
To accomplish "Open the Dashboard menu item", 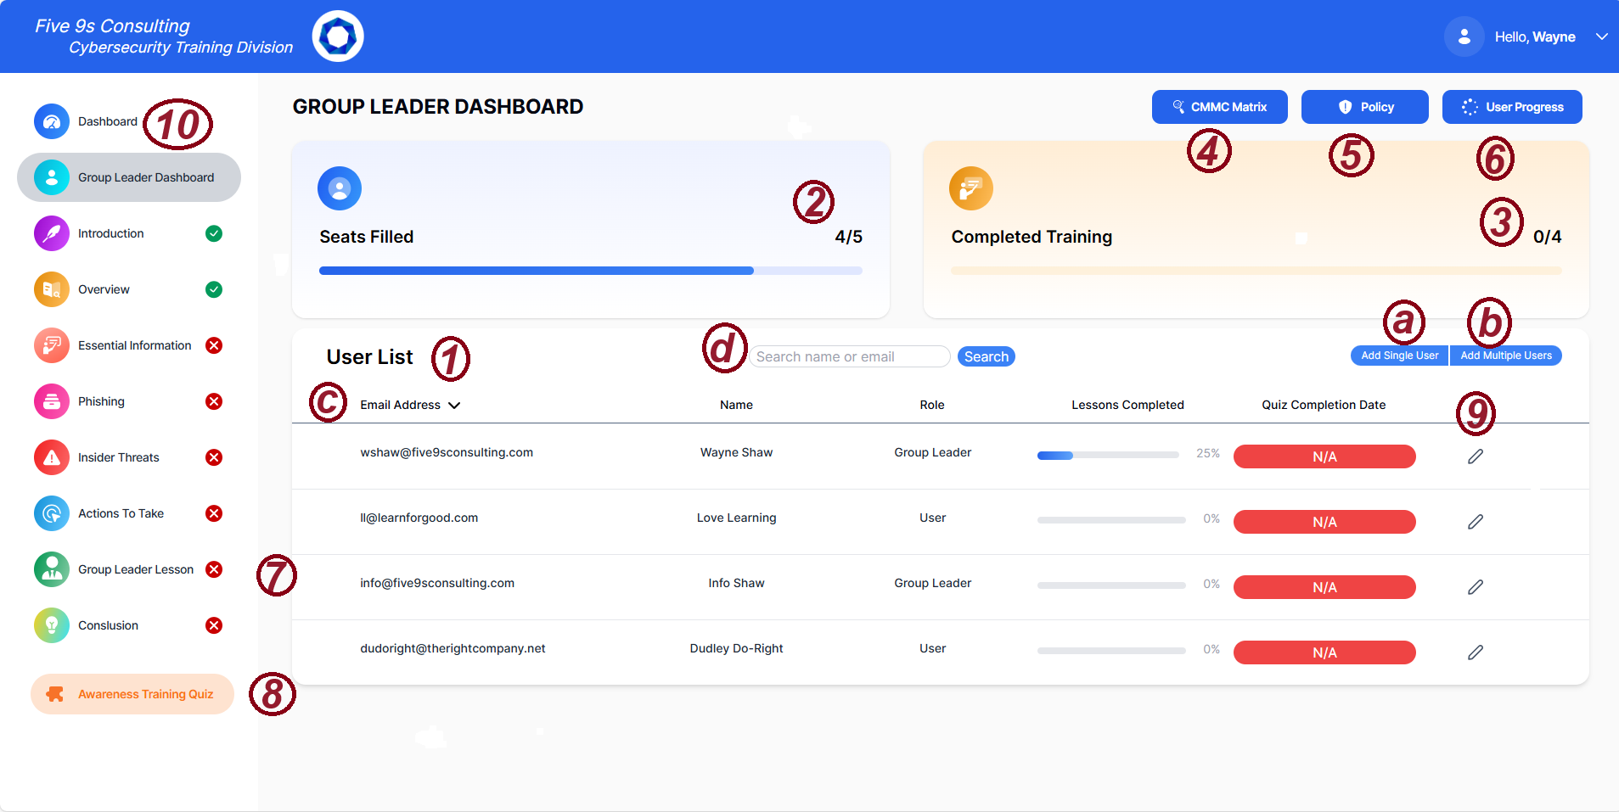I will point(108,121).
